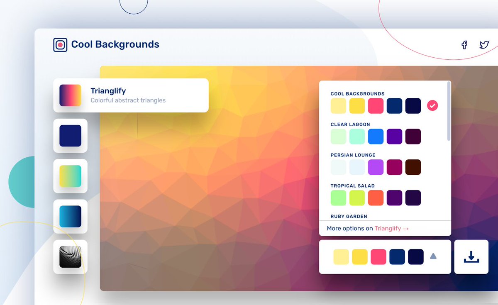This screenshot has height=305, width=498.
Task: Pick dark brown swatch in Persian Lounge palette
Action: click(413, 167)
